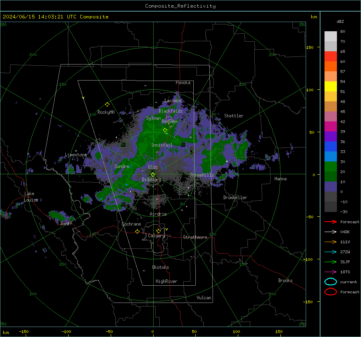Click the Brooks label
This screenshot has width=361, height=337.
pos(285,280)
